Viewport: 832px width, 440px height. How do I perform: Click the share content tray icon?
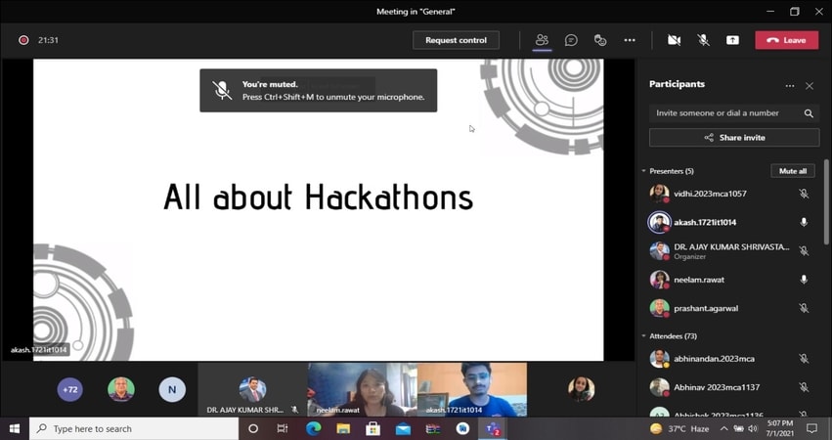coord(732,40)
